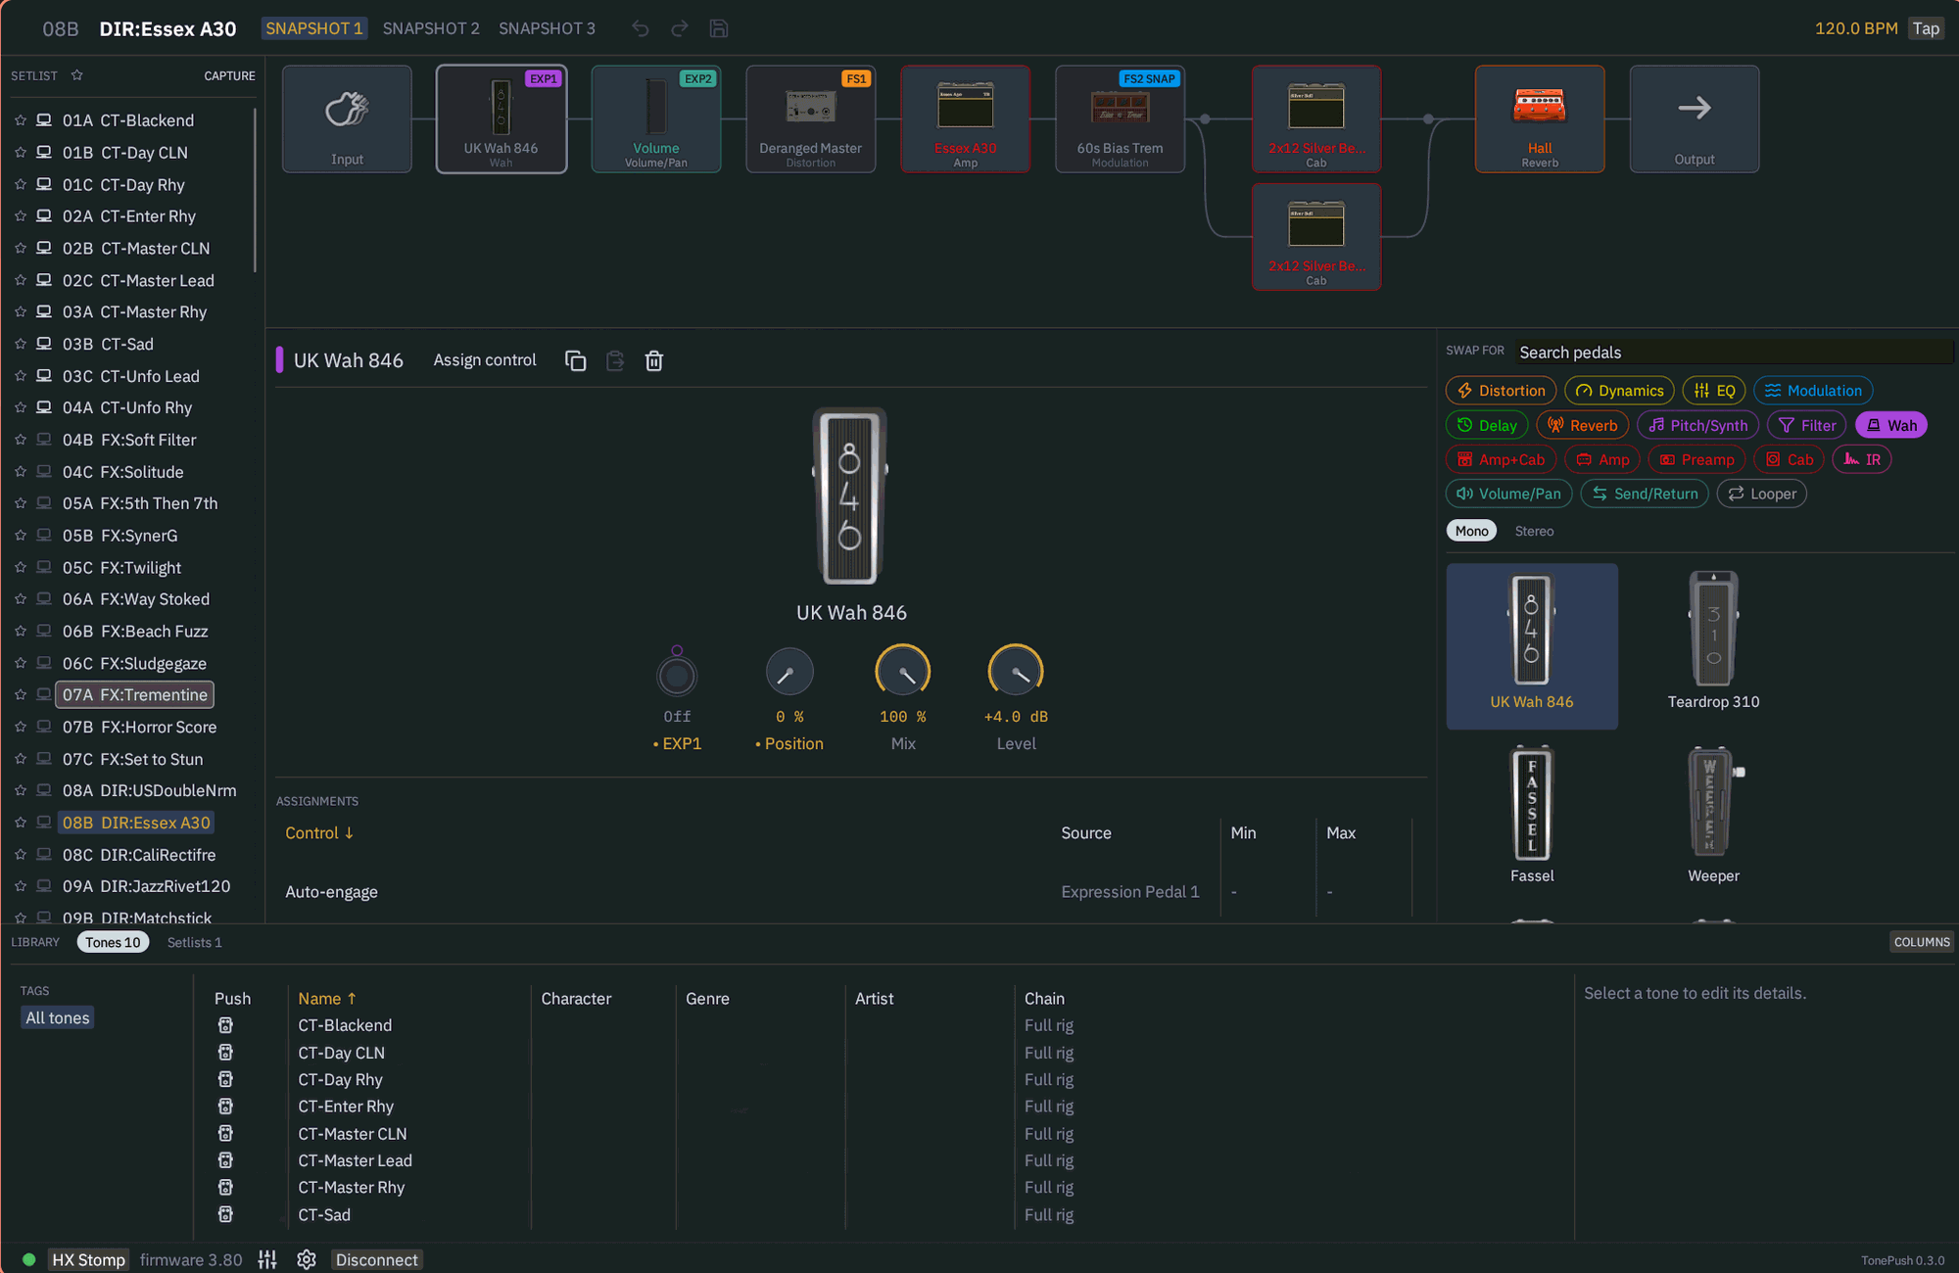
Task: Click the undo arrow icon
Action: tap(641, 28)
